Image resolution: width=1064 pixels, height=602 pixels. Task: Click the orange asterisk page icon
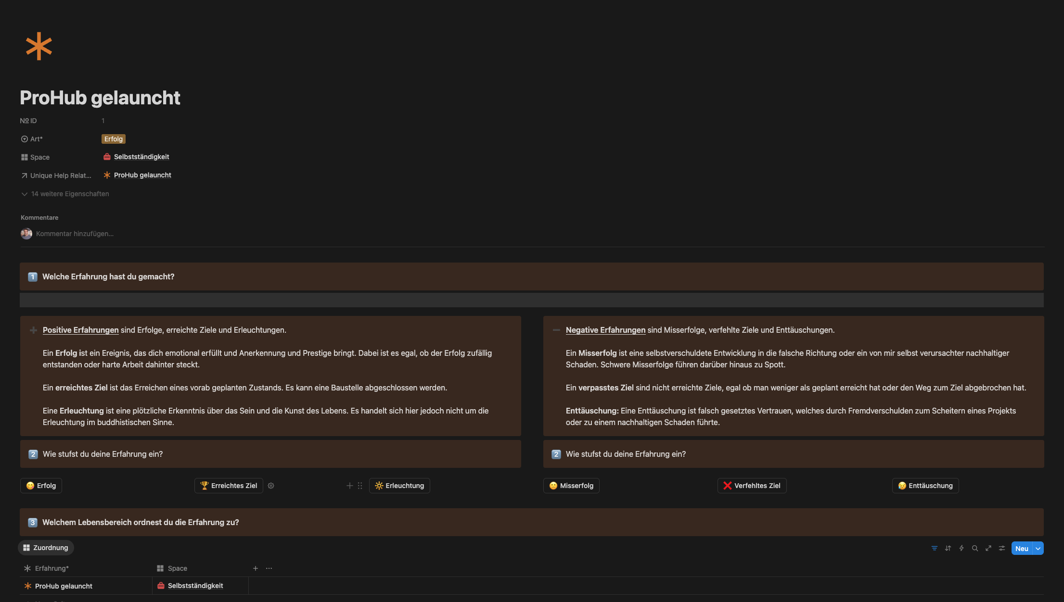pos(38,46)
